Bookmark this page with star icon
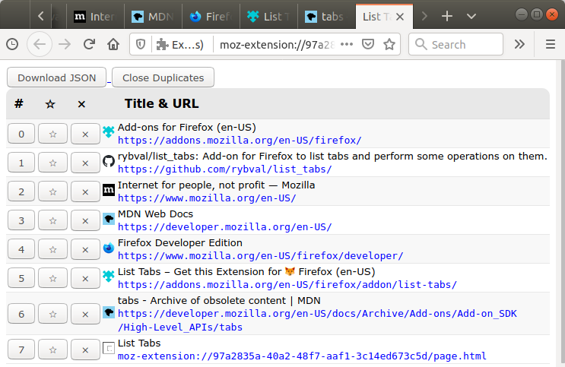Screen dimensions: 565x367 click(389, 44)
